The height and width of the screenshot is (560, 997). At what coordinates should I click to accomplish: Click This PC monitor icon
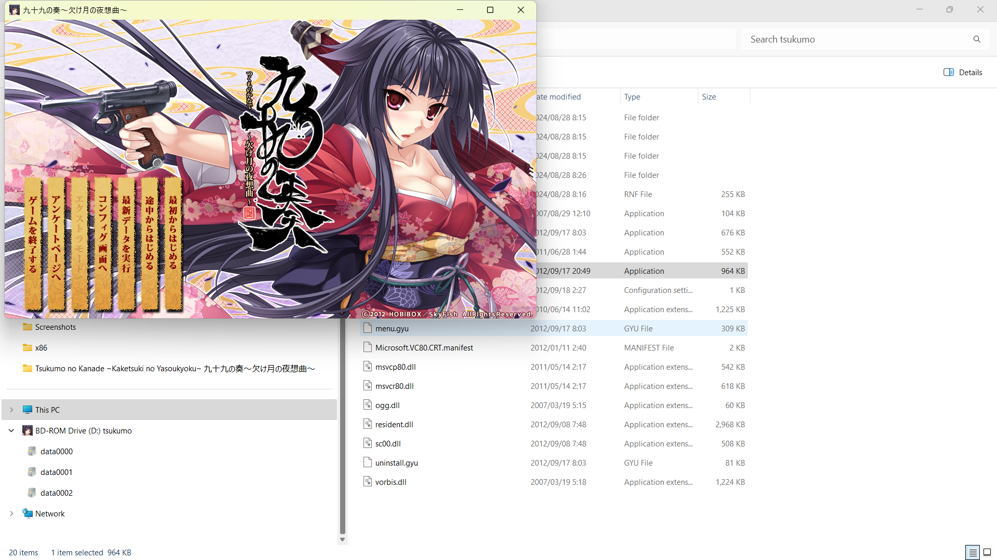tap(28, 410)
